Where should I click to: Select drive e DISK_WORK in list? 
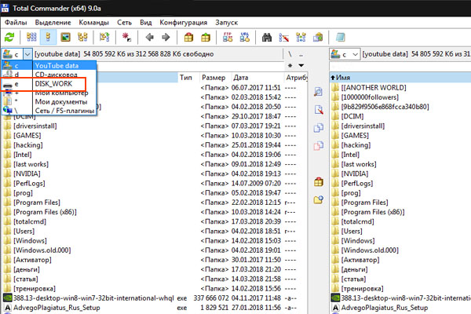tap(49, 83)
